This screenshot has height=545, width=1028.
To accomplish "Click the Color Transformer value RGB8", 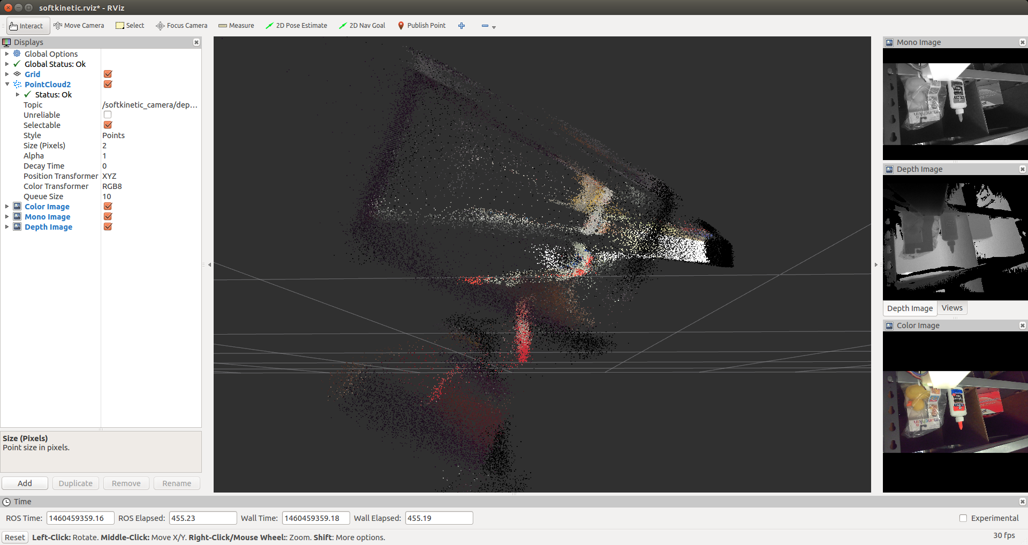I will tap(112, 186).
